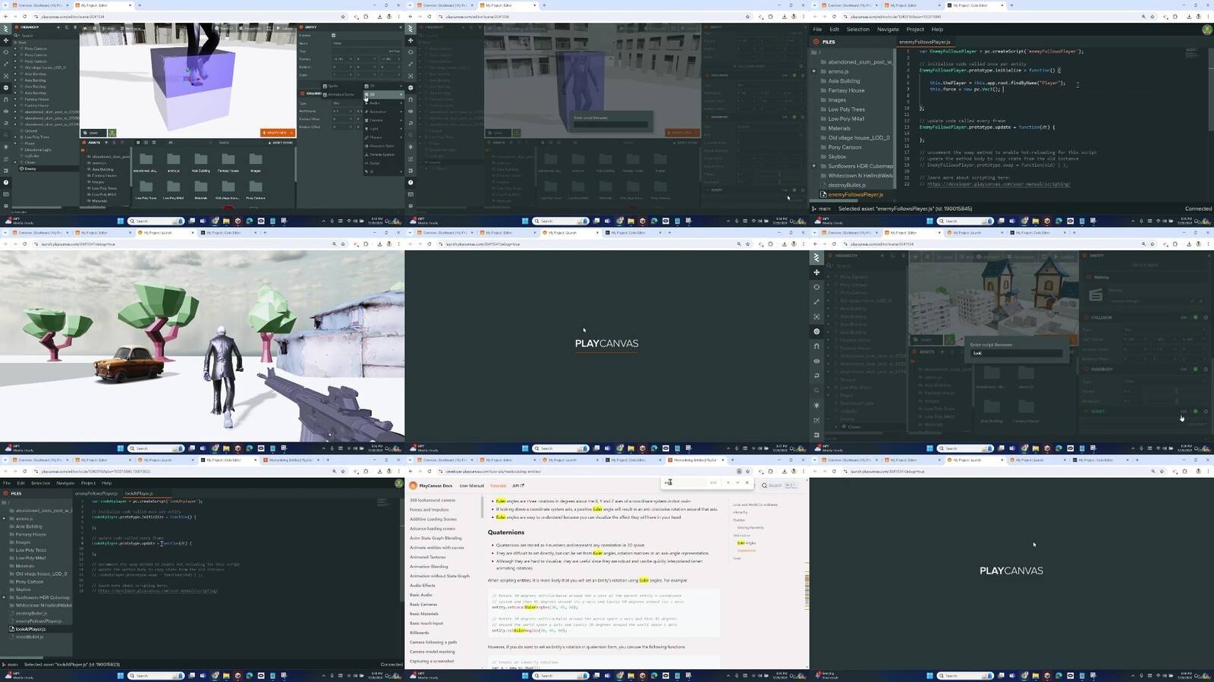This screenshot has height=682, width=1214.
Task: Select shootBullet.js in lookAtPlayer.js editor file list
Action: tap(30, 636)
